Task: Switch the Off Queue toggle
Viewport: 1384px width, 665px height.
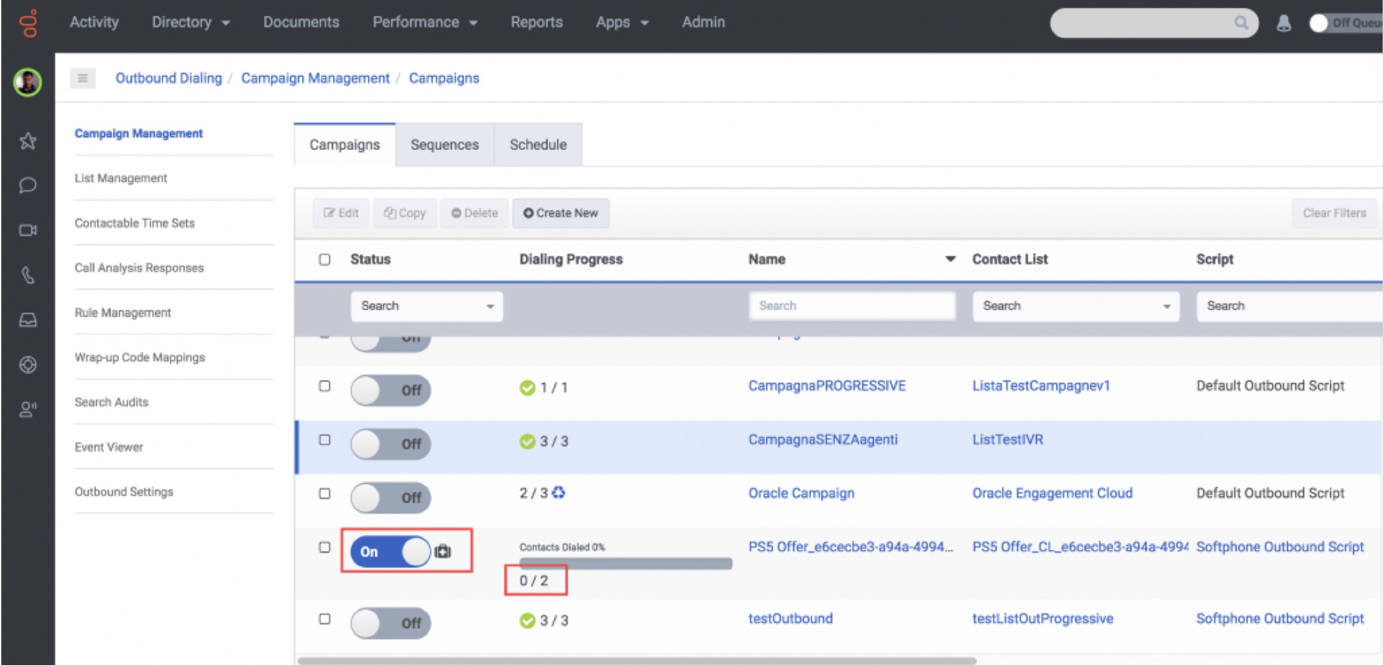Action: click(1346, 23)
